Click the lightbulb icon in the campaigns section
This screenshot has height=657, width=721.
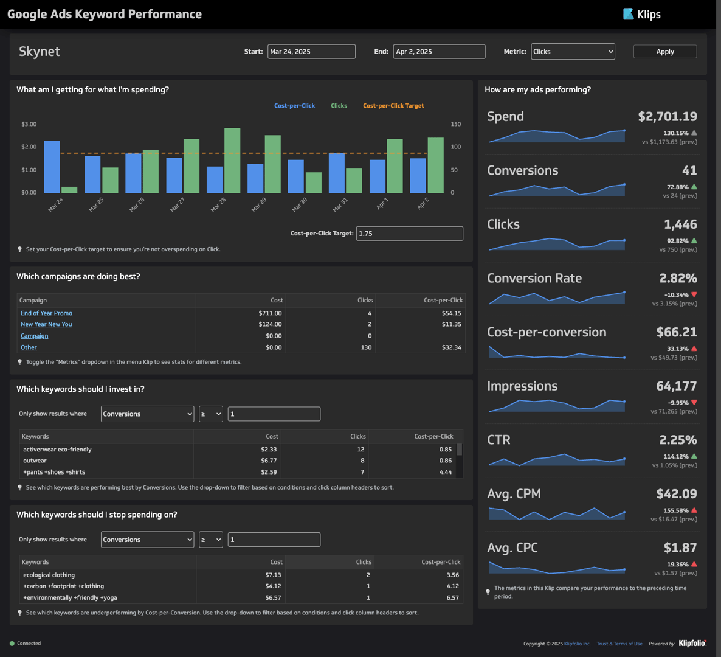click(19, 361)
